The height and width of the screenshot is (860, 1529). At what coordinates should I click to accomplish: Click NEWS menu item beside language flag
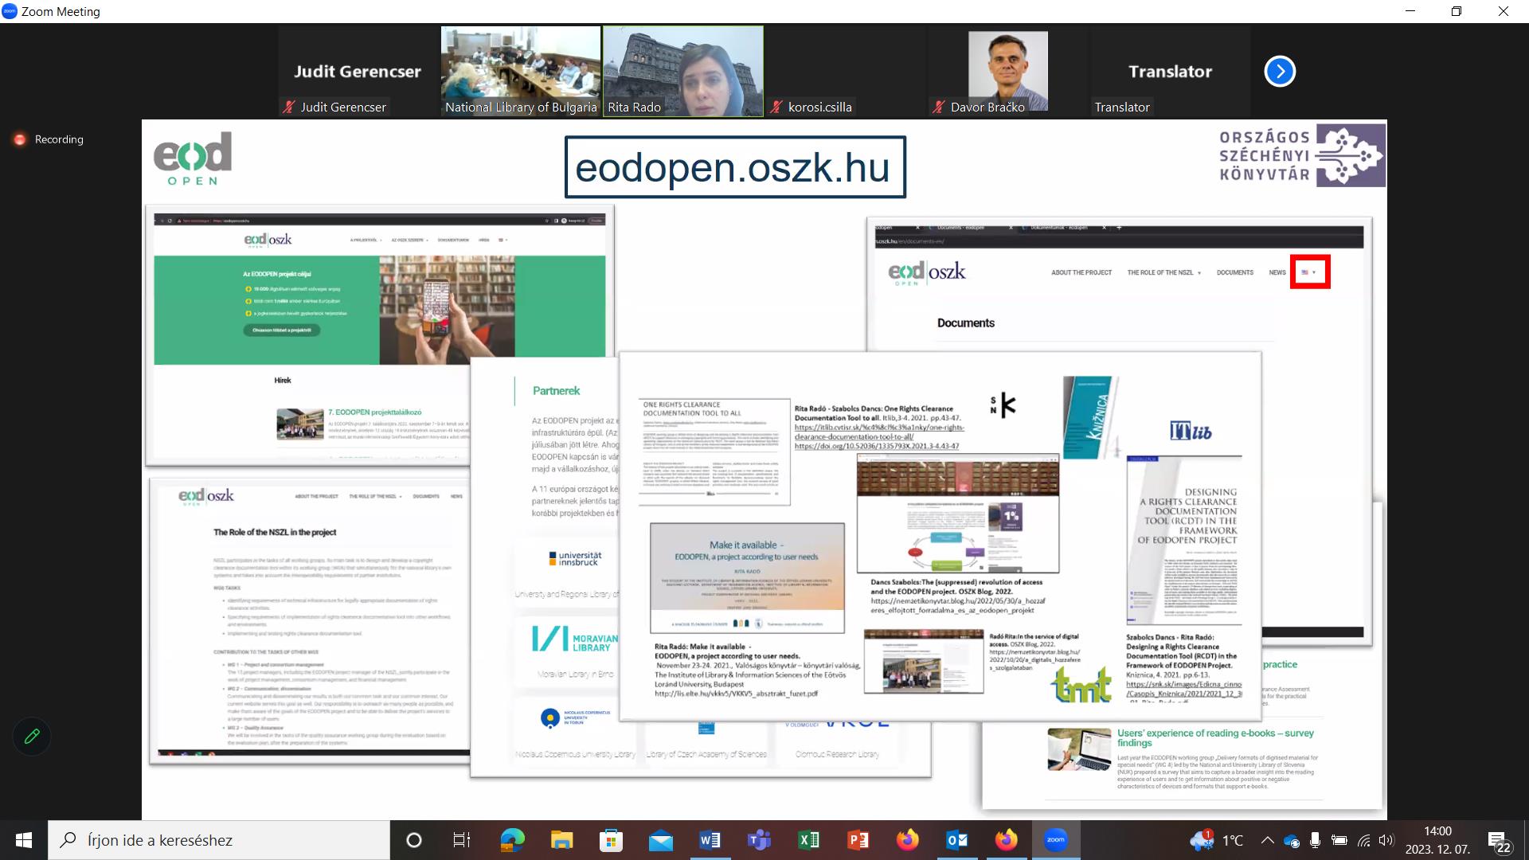pyautogui.click(x=1277, y=272)
